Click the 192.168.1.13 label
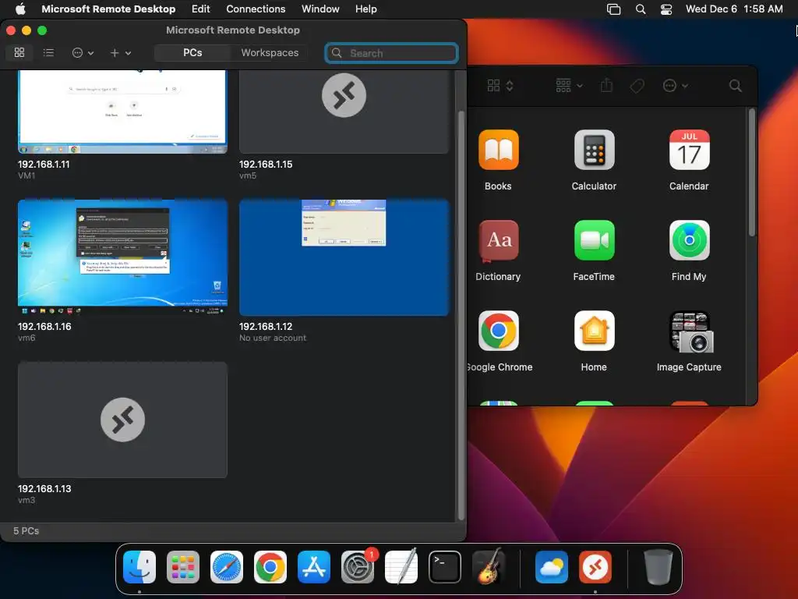 (x=44, y=488)
